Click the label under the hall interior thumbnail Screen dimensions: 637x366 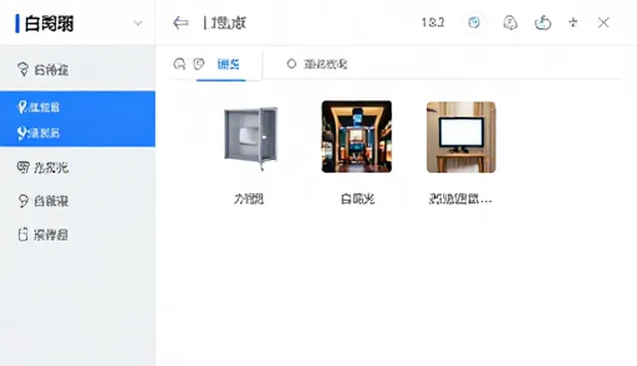point(357,199)
